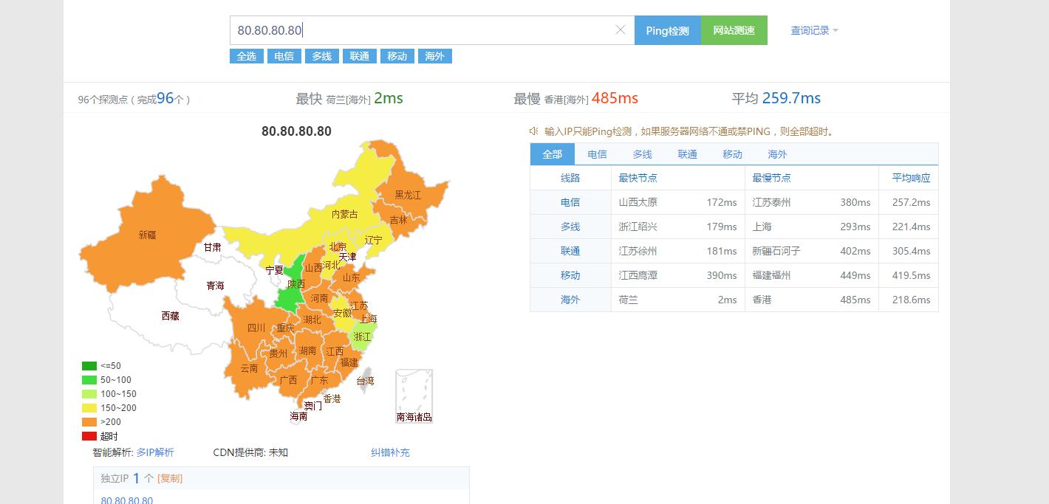The width and height of the screenshot is (1049, 504).
Task: Clear the IP input using the X icon
Action: click(x=620, y=30)
